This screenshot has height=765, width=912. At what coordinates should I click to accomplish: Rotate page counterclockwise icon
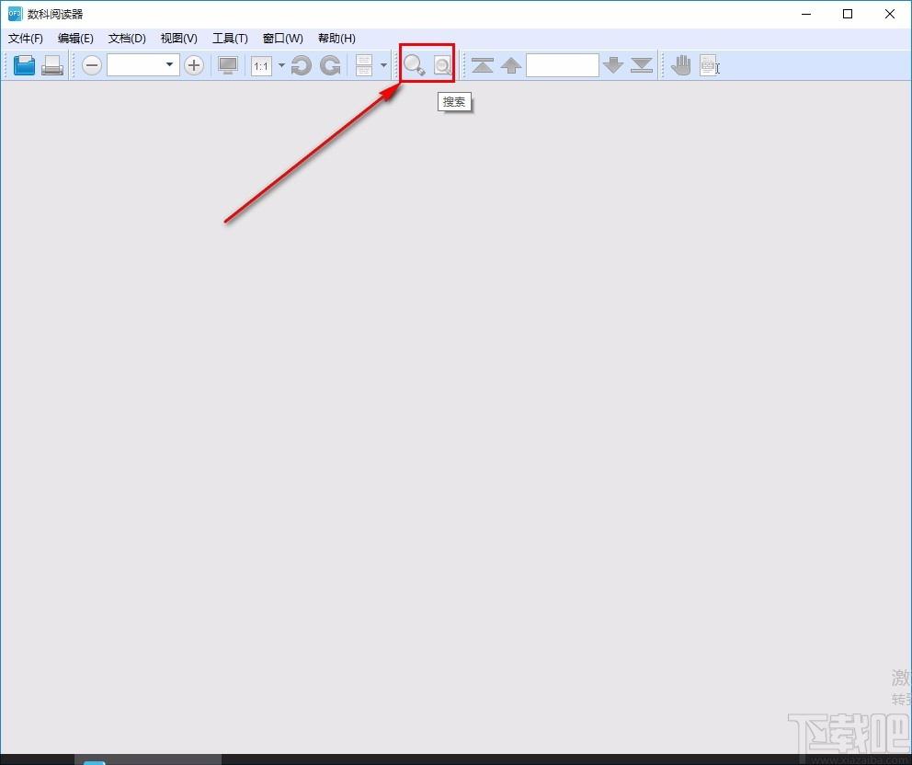tap(301, 64)
